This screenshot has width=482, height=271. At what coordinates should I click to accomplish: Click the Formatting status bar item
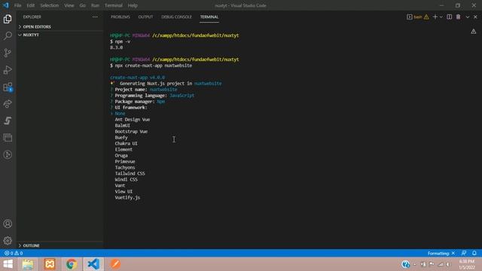(441, 253)
